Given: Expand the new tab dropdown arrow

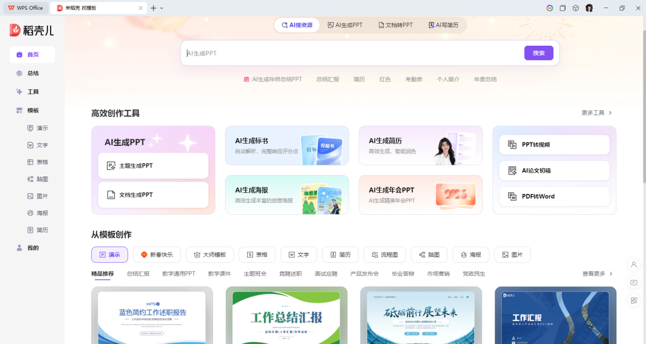Looking at the screenshot, I should click(x=161, y=8).
